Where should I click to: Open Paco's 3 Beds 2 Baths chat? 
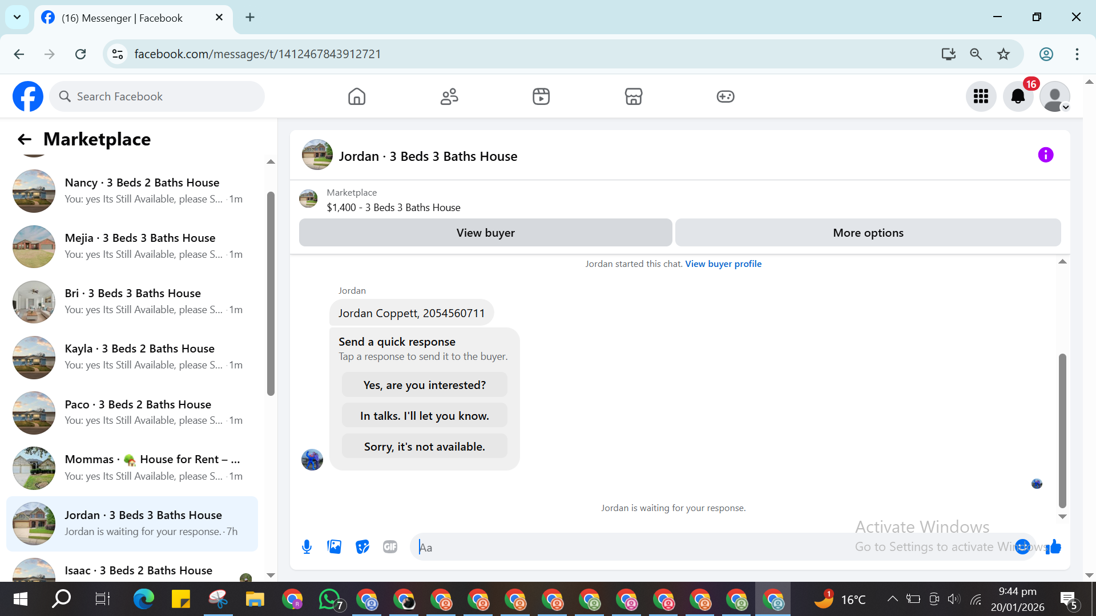coord(132,412)
